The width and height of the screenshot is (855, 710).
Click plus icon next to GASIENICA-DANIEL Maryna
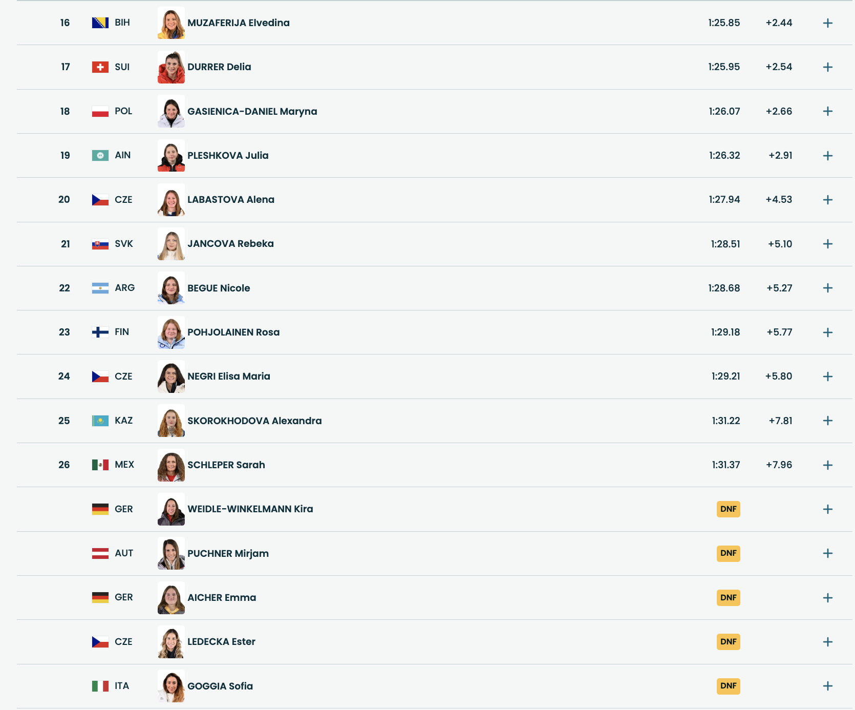tap(827, 111)
